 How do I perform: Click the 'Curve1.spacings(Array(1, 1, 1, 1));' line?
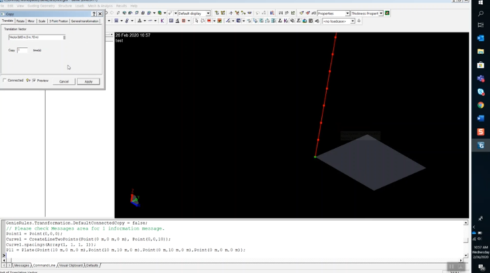point(51,244)
